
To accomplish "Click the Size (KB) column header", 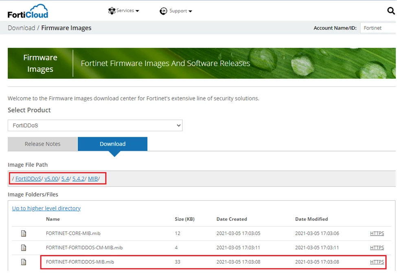I will coord(184,219).
